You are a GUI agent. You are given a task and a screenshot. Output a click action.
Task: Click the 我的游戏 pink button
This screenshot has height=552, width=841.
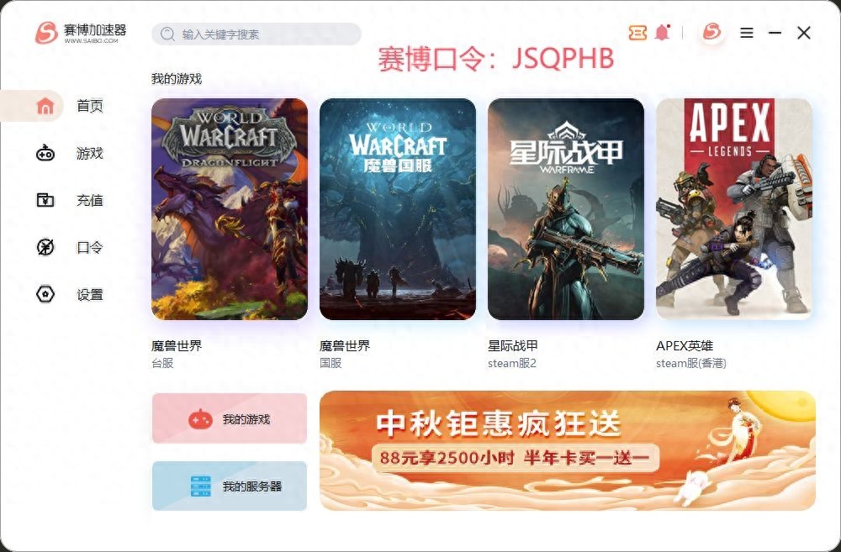[230, 418]
